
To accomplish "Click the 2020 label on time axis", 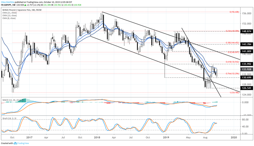I will pos(234,137).
